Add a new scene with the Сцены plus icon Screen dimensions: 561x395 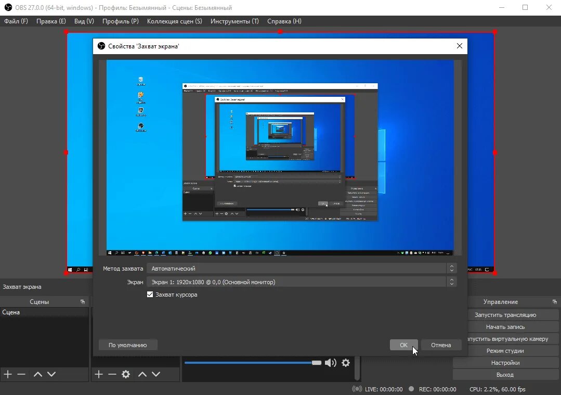click(x=8, y=374)
